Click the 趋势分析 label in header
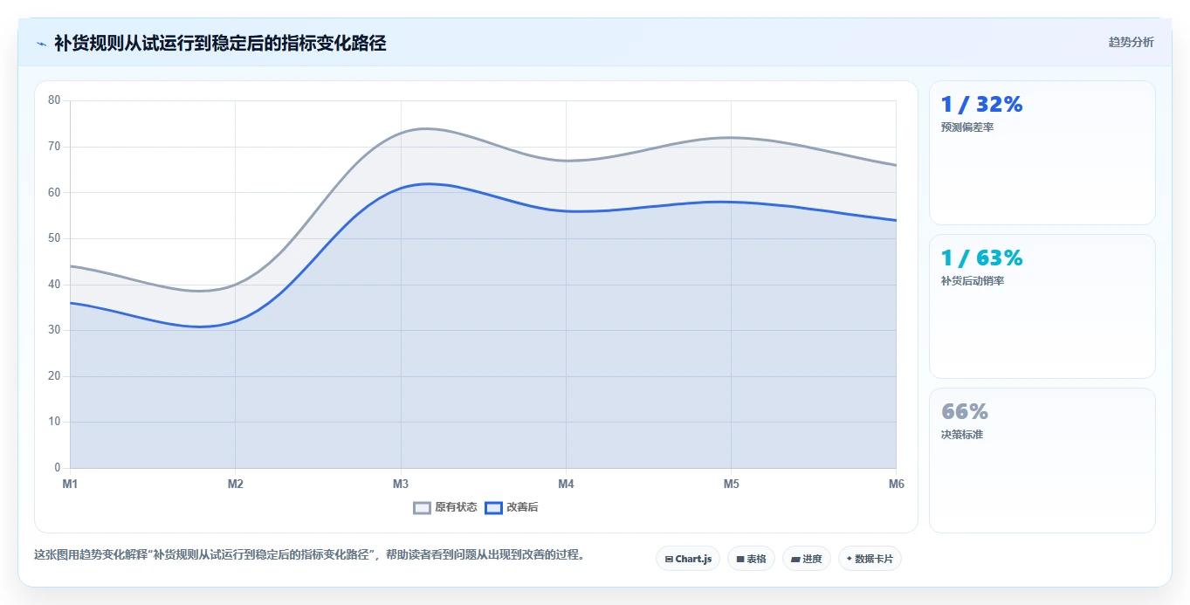The height and width of the screenshot is (605, 1190). 1131,42
